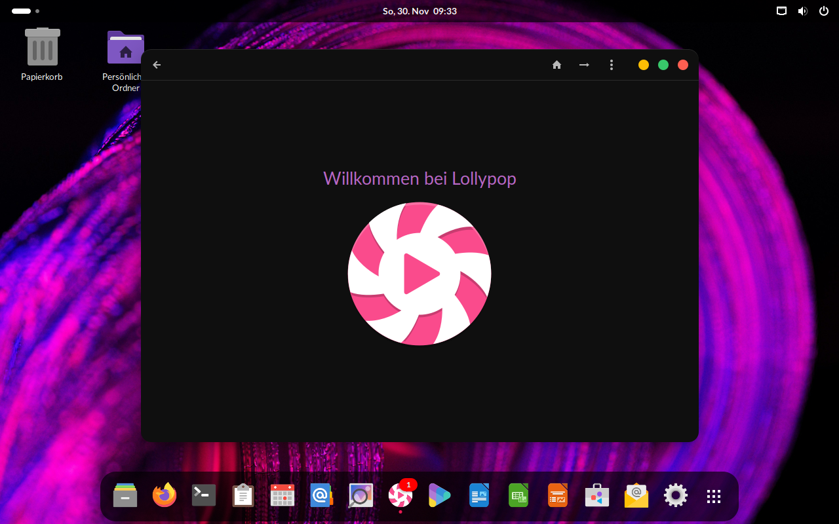This screenshot has height=524, width=839.
Task: Open the volume control in top bar
Action: point(802,11)
